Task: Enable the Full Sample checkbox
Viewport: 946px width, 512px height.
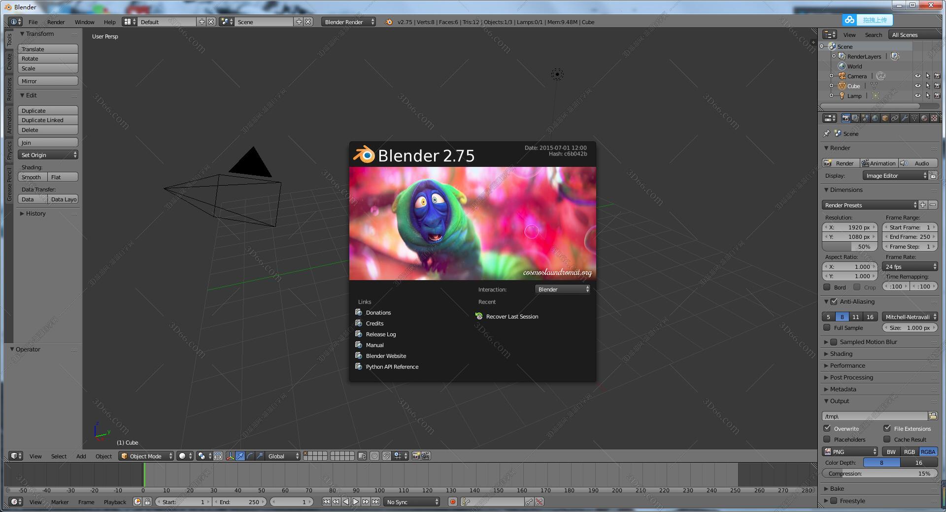Action: [827, 327]
